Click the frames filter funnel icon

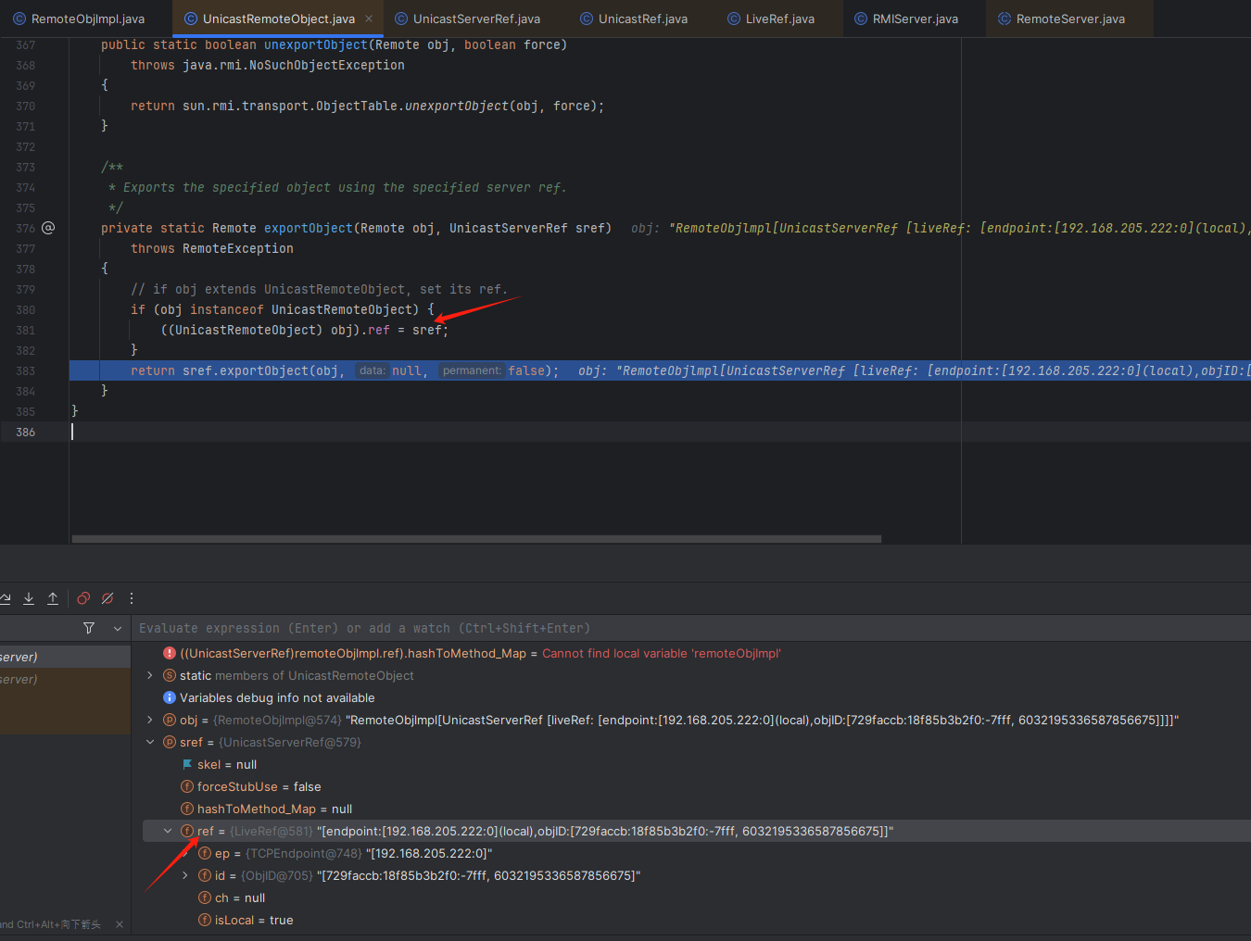tap(89, 628)
